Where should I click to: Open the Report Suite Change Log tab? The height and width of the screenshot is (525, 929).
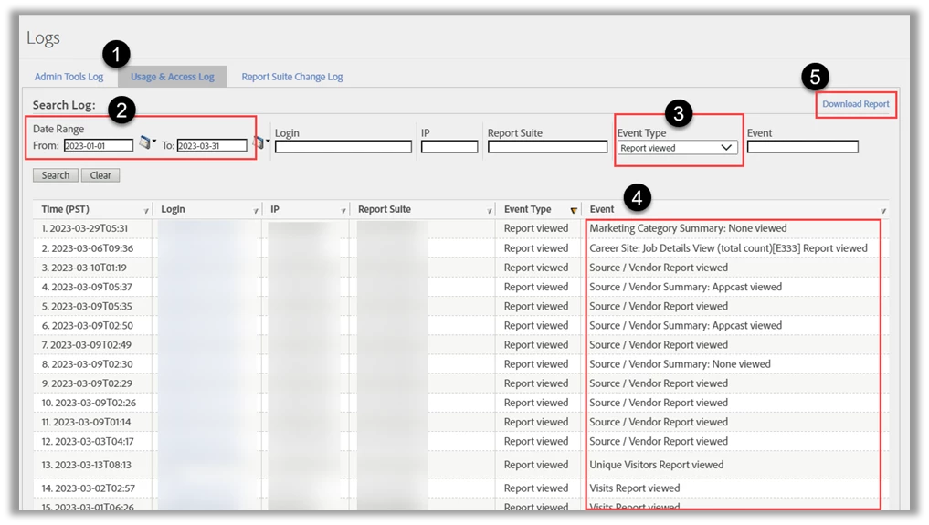click(292, 77)
